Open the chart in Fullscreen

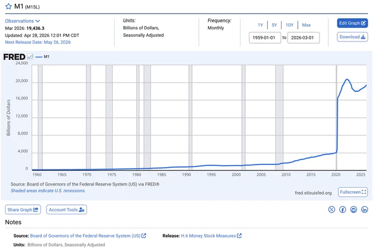tap(353, 192)
